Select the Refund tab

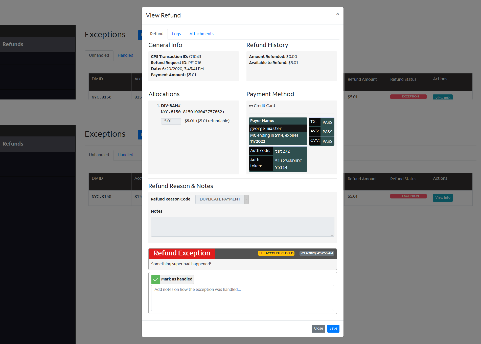(x=156, y=34)
